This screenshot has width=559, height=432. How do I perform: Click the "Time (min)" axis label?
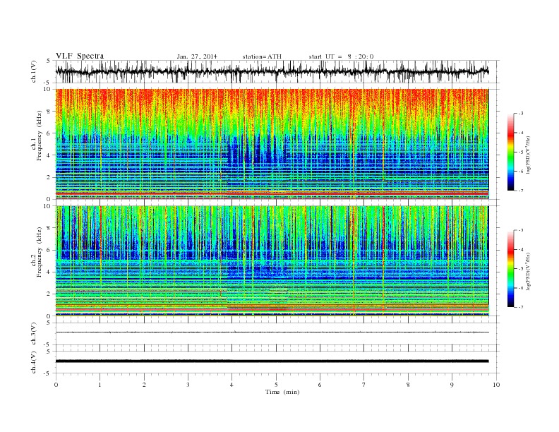point(282,392)
